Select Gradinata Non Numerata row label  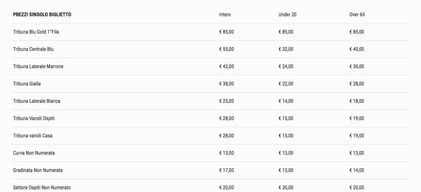coord(38,170)
